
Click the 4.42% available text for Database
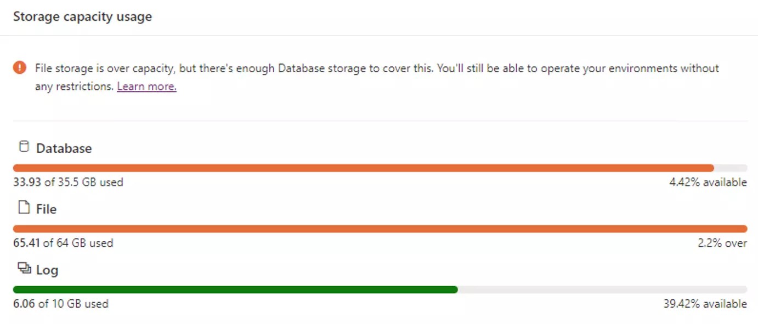point(709,182)
